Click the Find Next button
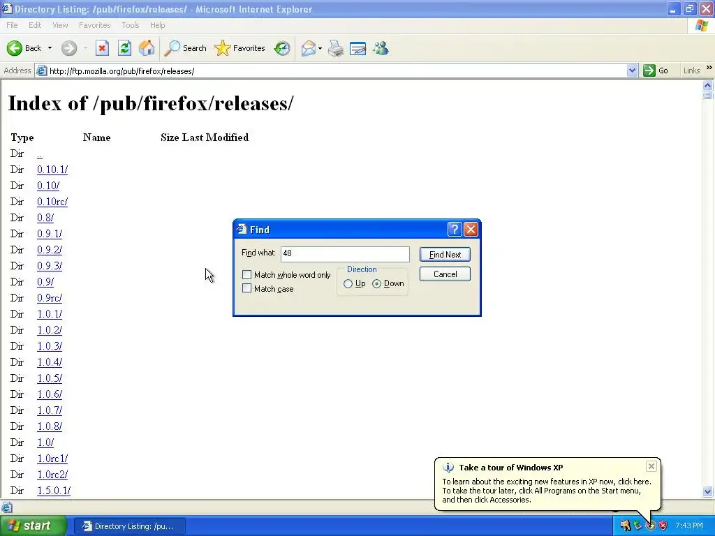The width and height of the screenshot is (715, 536). click(x=445, y=254)
